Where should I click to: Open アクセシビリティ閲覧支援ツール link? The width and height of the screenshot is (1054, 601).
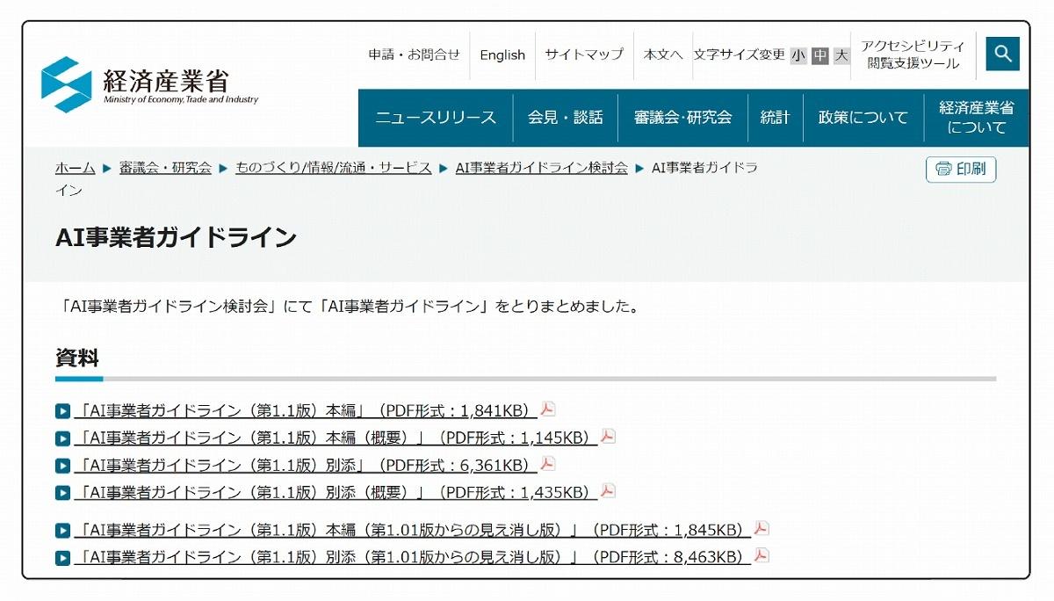pyautogui.click(x=913, y=55)
